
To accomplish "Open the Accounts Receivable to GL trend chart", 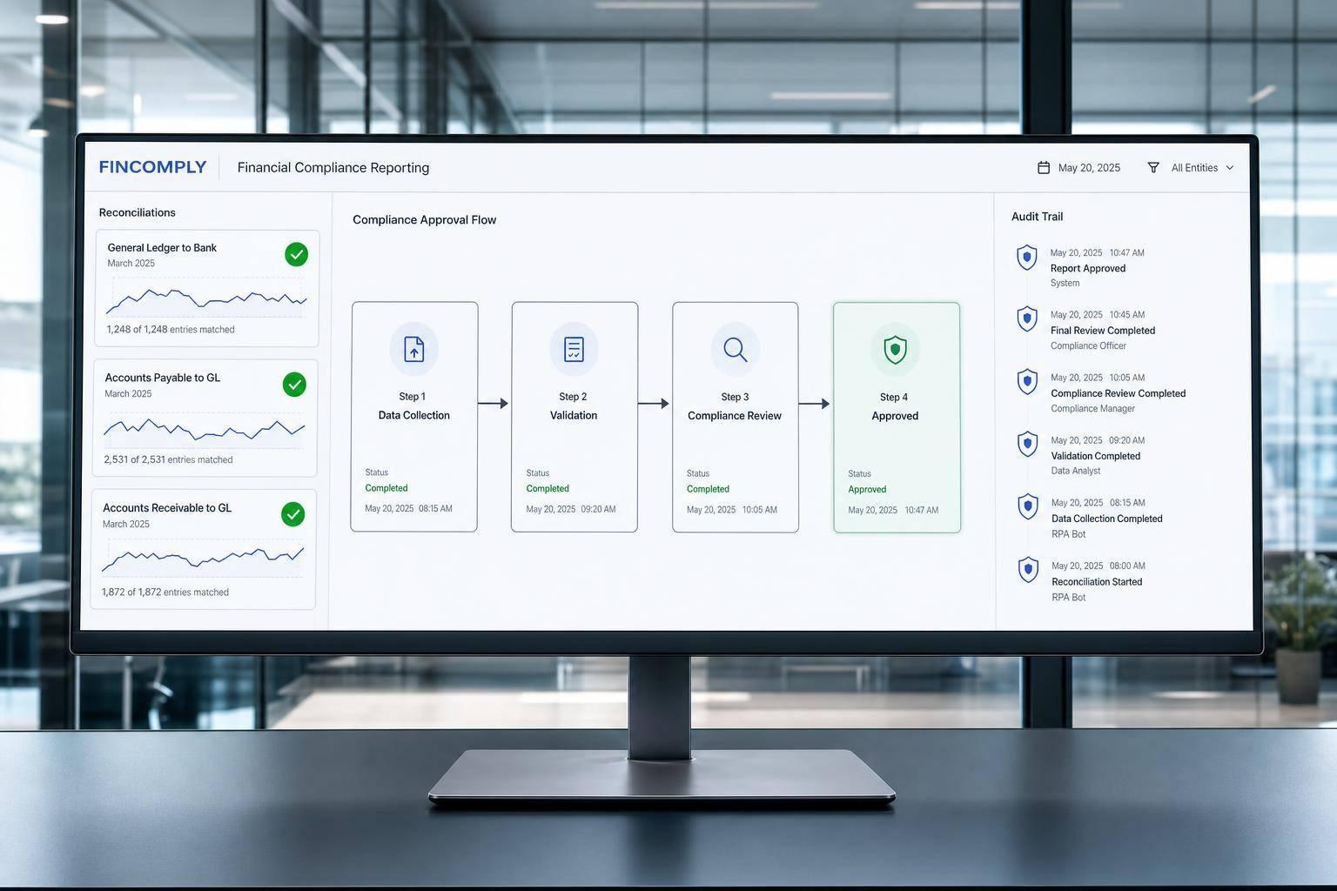I will 203,559.
